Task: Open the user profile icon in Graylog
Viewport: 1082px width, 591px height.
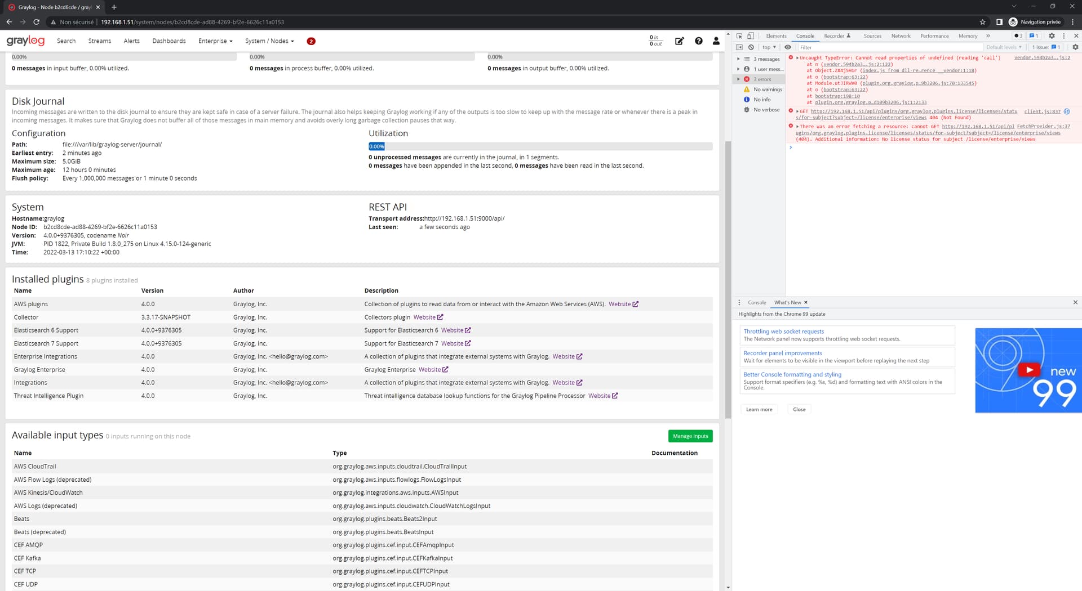Action: click(716, 41)
